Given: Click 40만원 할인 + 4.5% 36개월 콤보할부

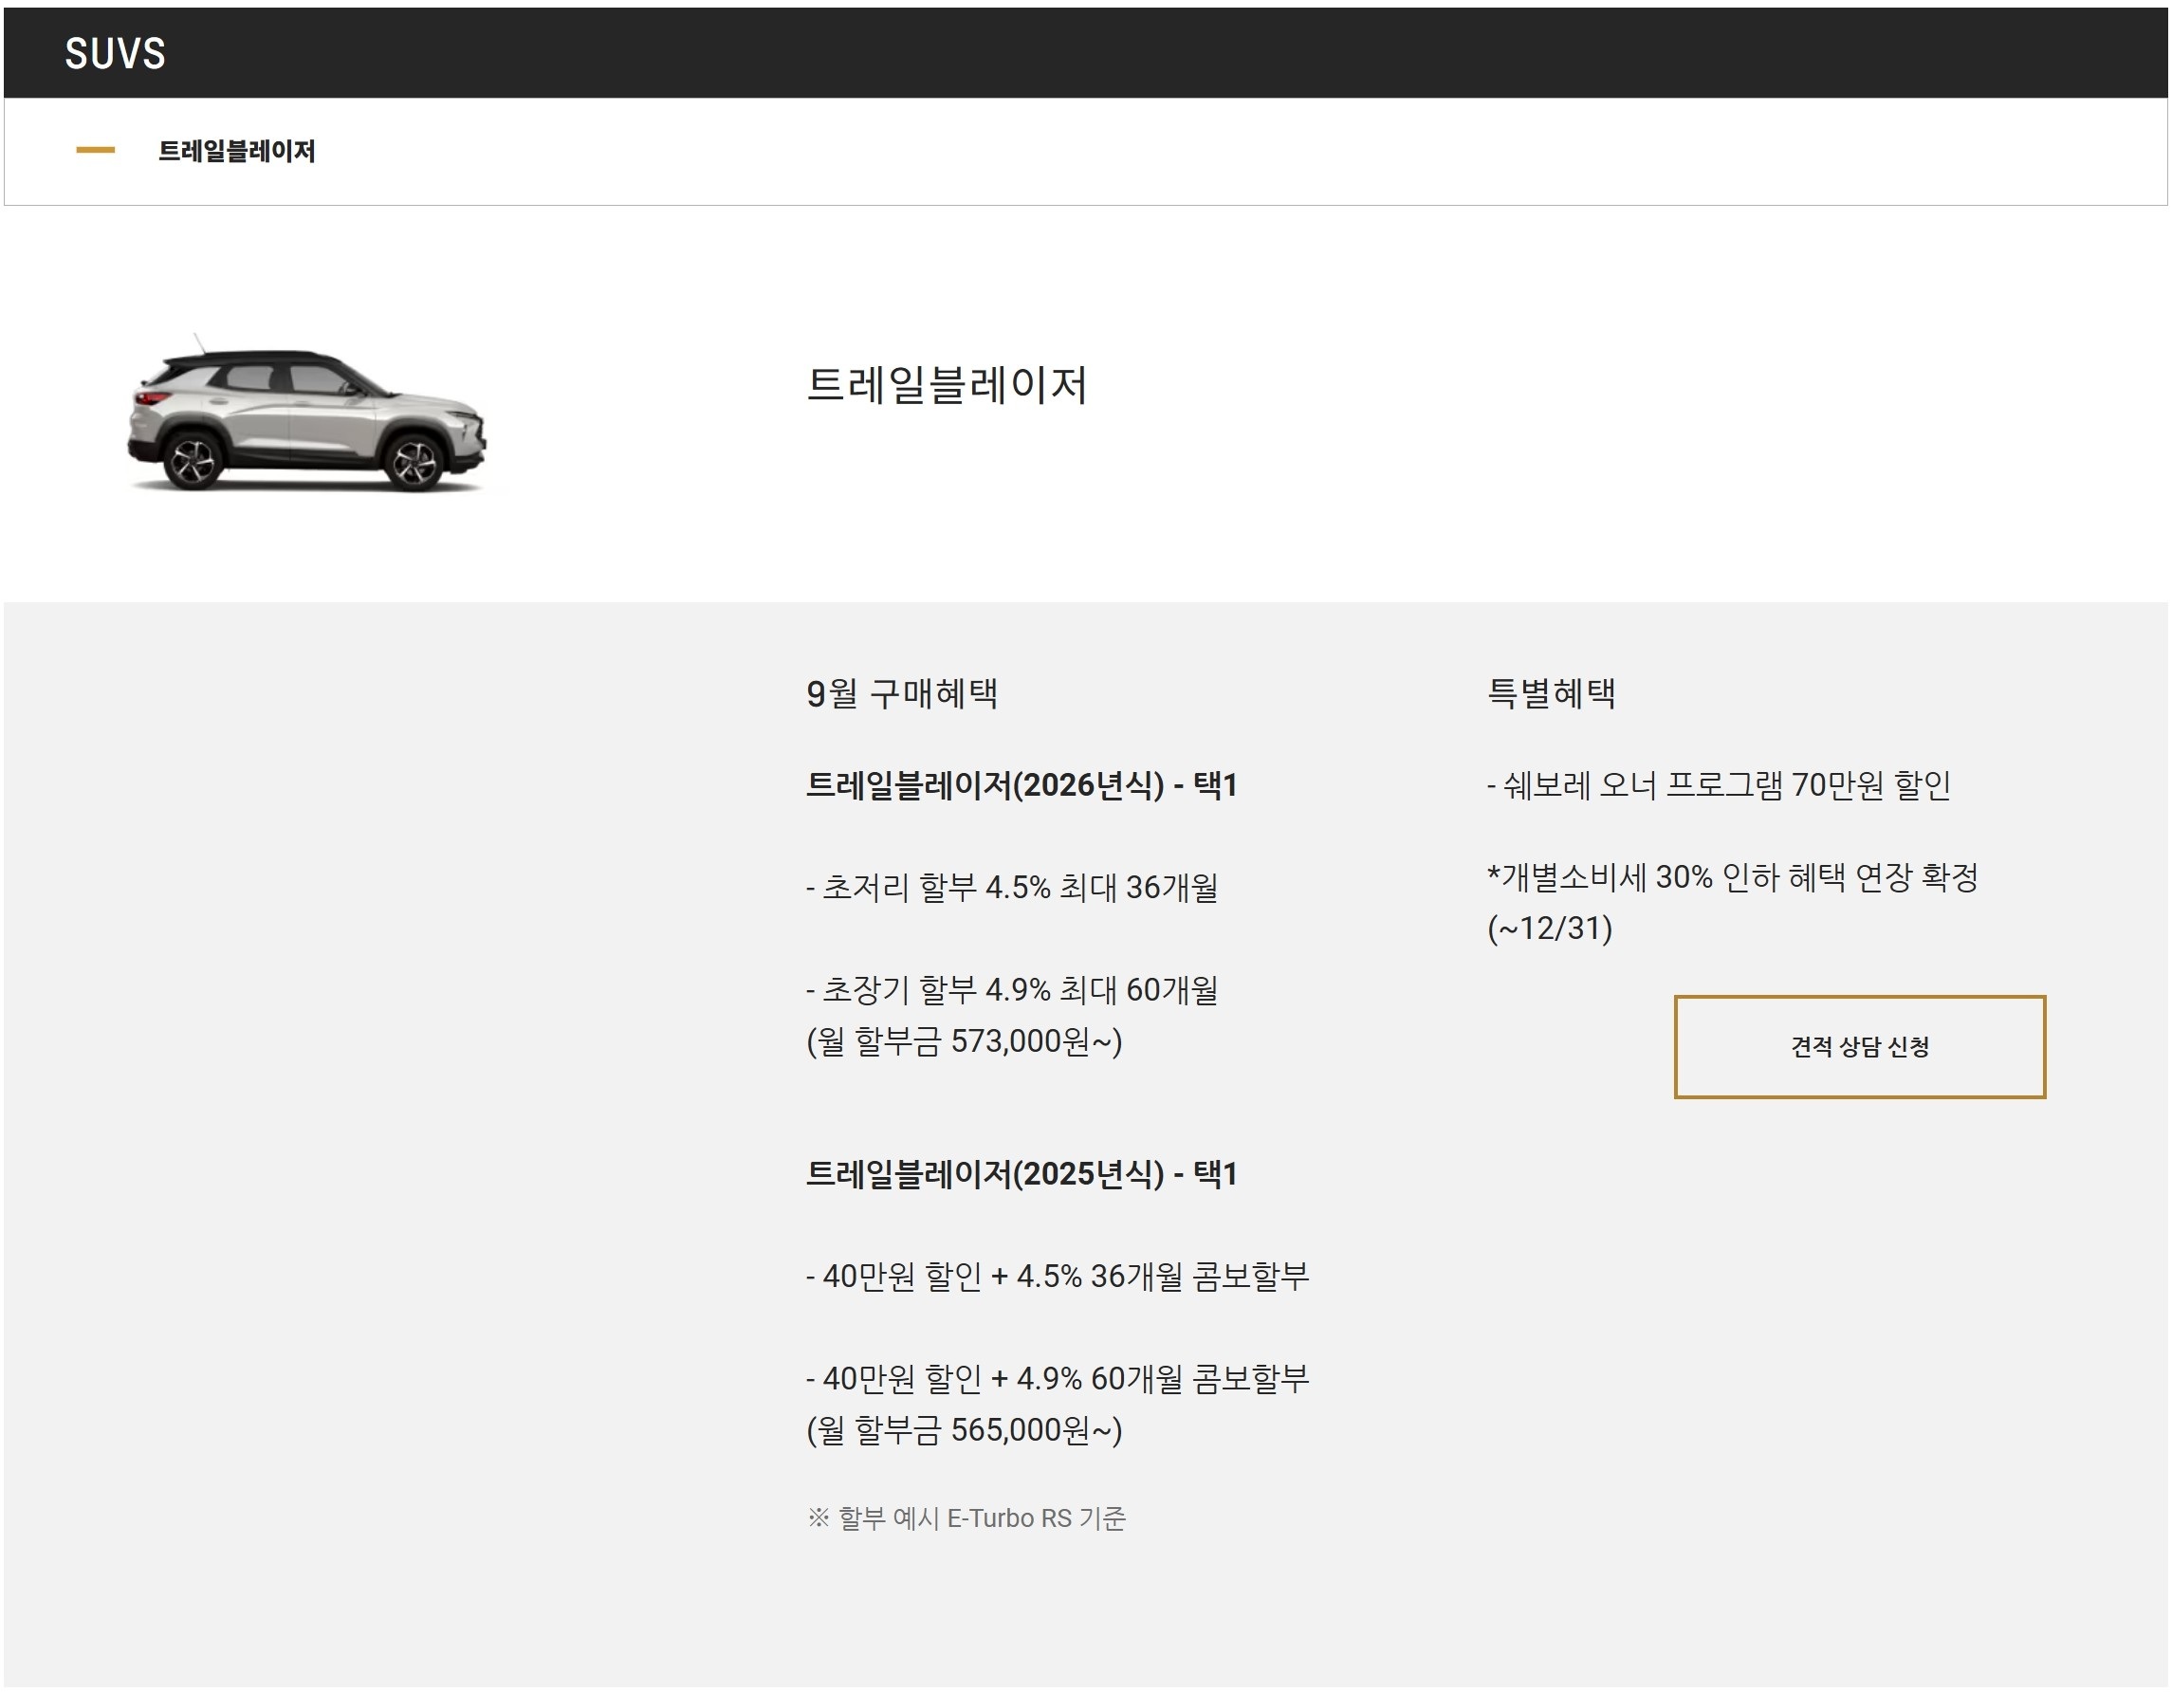Looking at the screenshot, I should point(1058,1277).
